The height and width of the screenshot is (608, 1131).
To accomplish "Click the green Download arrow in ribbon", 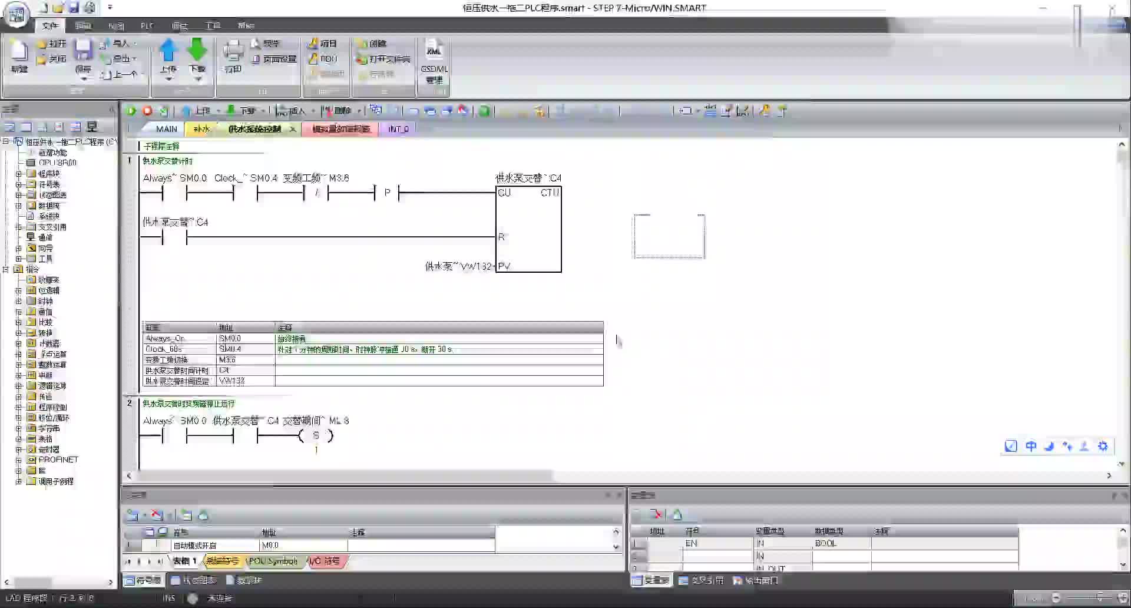I will point(197,50).
